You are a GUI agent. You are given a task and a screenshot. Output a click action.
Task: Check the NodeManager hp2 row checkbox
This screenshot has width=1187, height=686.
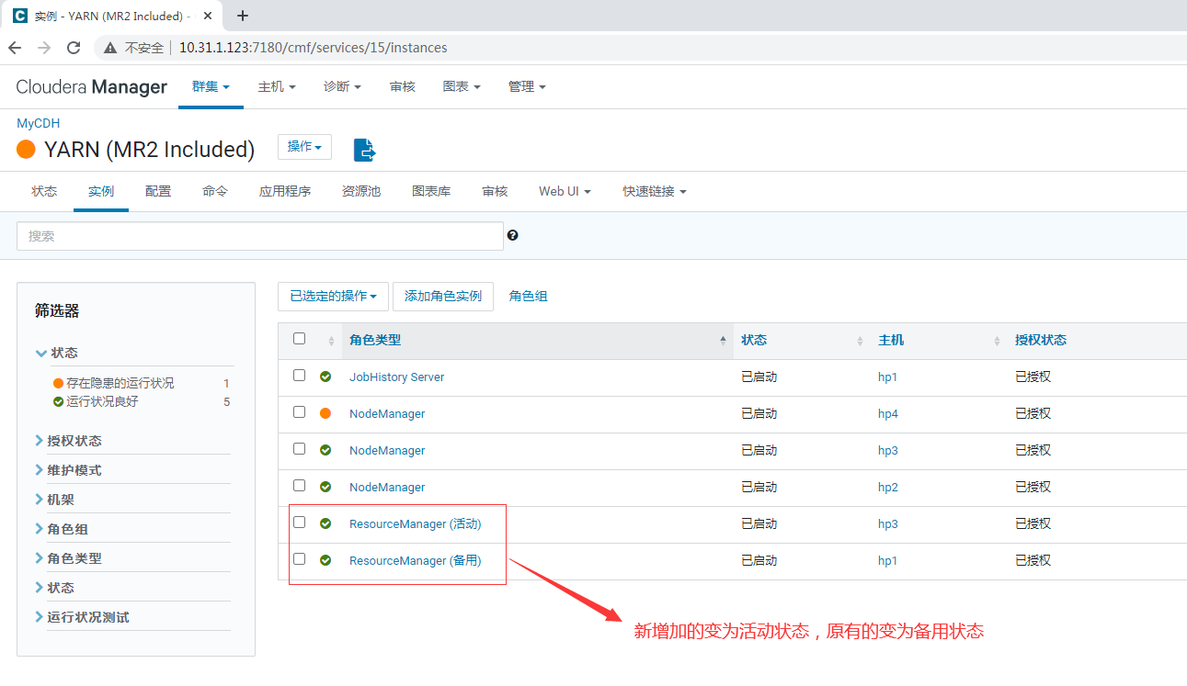pos(299,486)
